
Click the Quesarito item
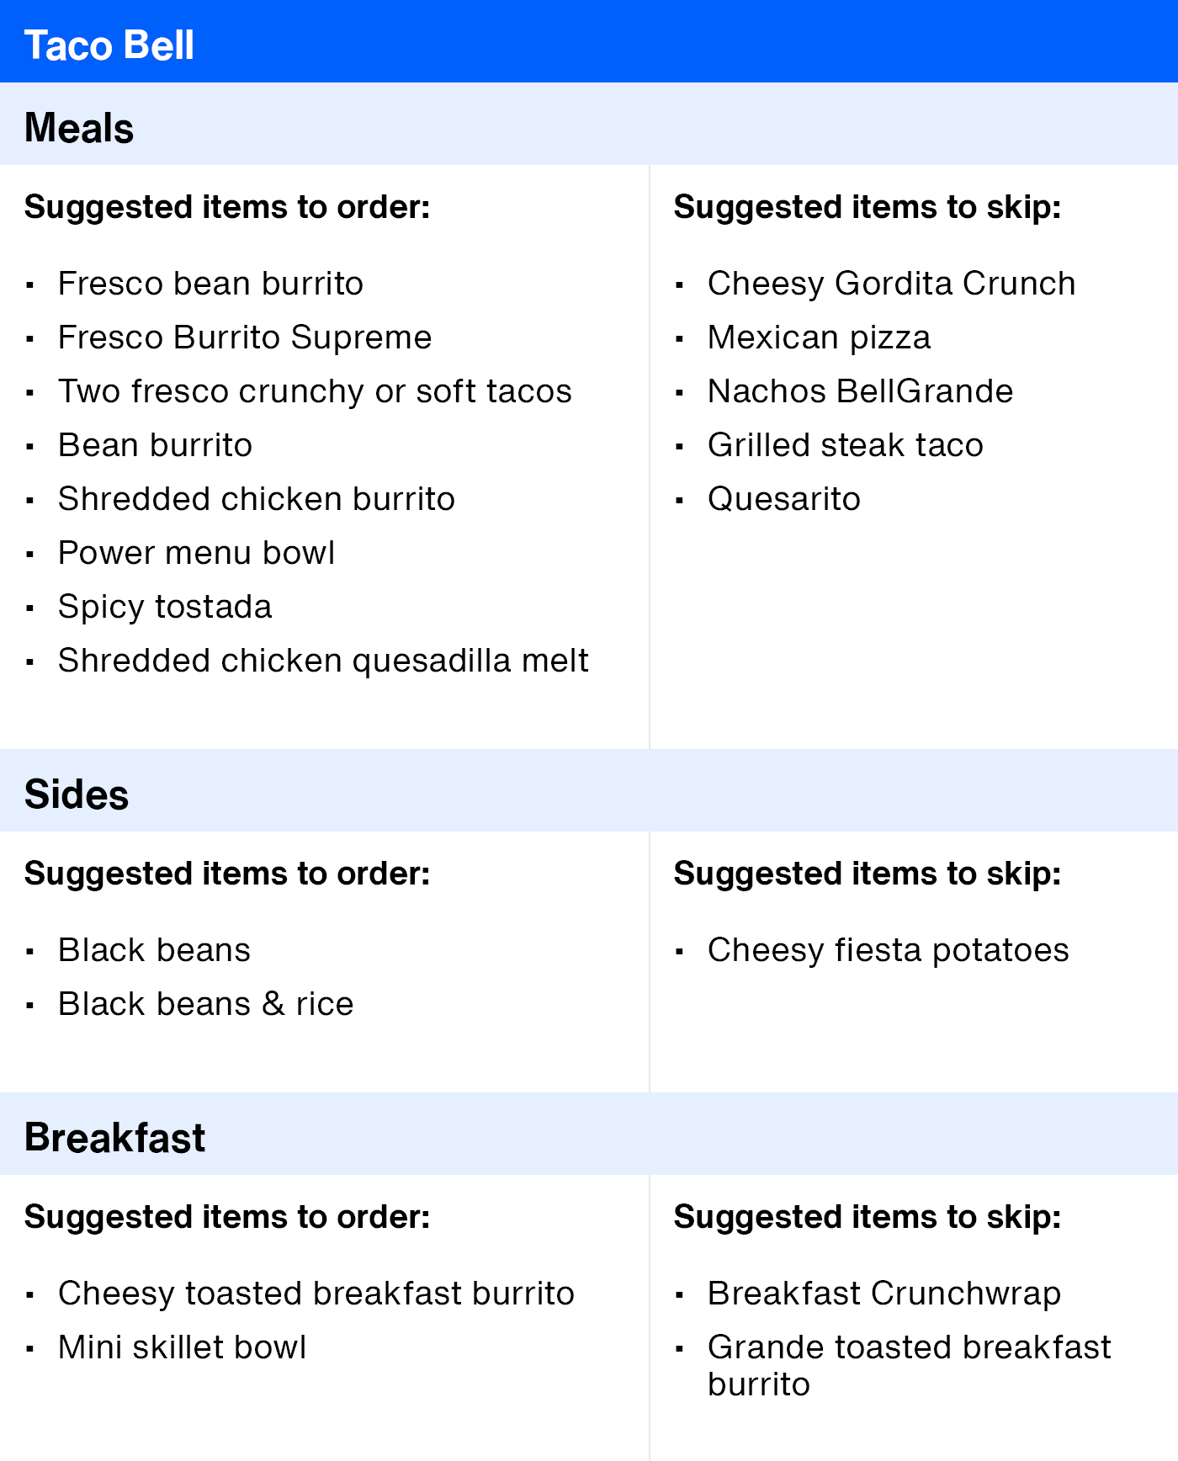click(x=783, y=499)
